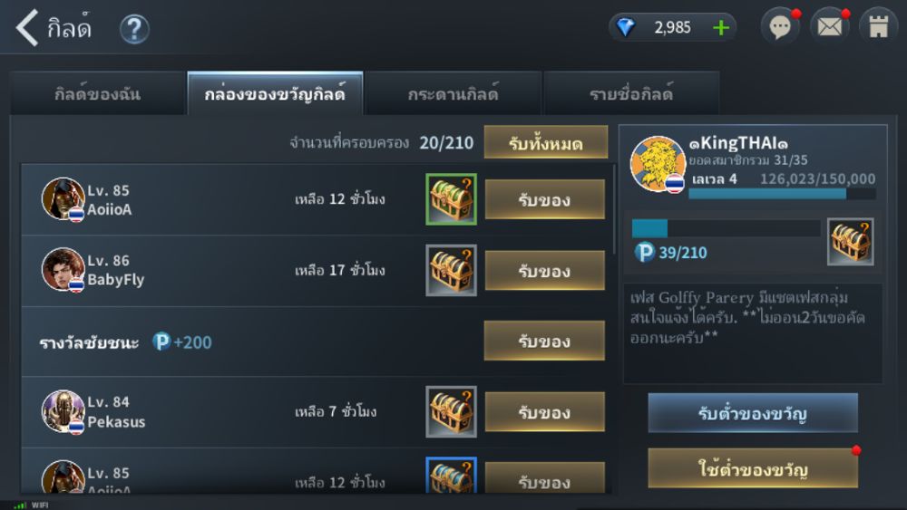
Task: Go back with the arrow beside กิลด์
Action: point(27,27)
